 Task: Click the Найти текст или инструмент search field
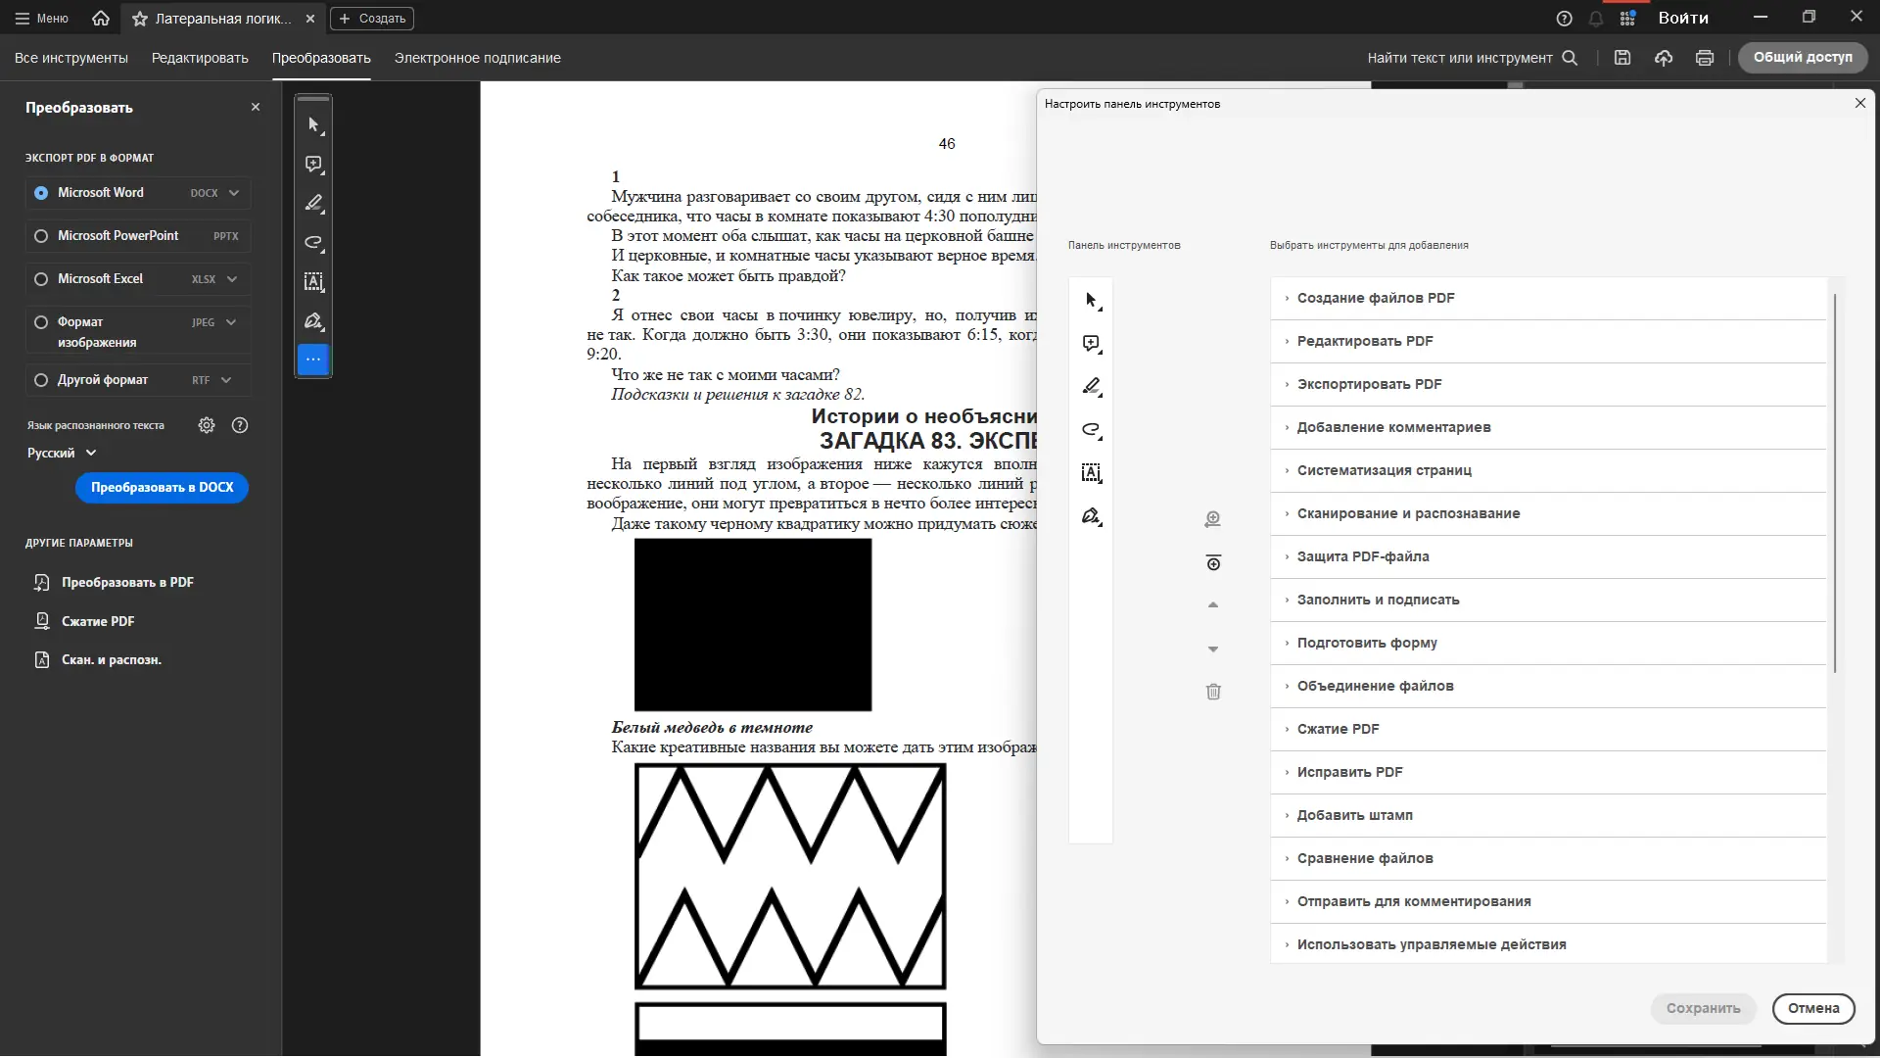pyautogui.click(x=1459, y=58)
